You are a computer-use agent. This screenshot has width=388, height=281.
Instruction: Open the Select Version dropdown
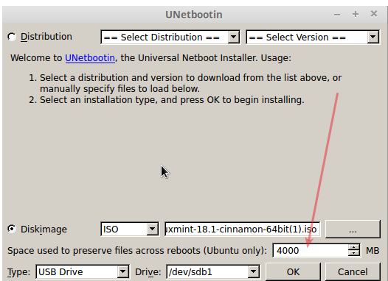tap(313, 38)
